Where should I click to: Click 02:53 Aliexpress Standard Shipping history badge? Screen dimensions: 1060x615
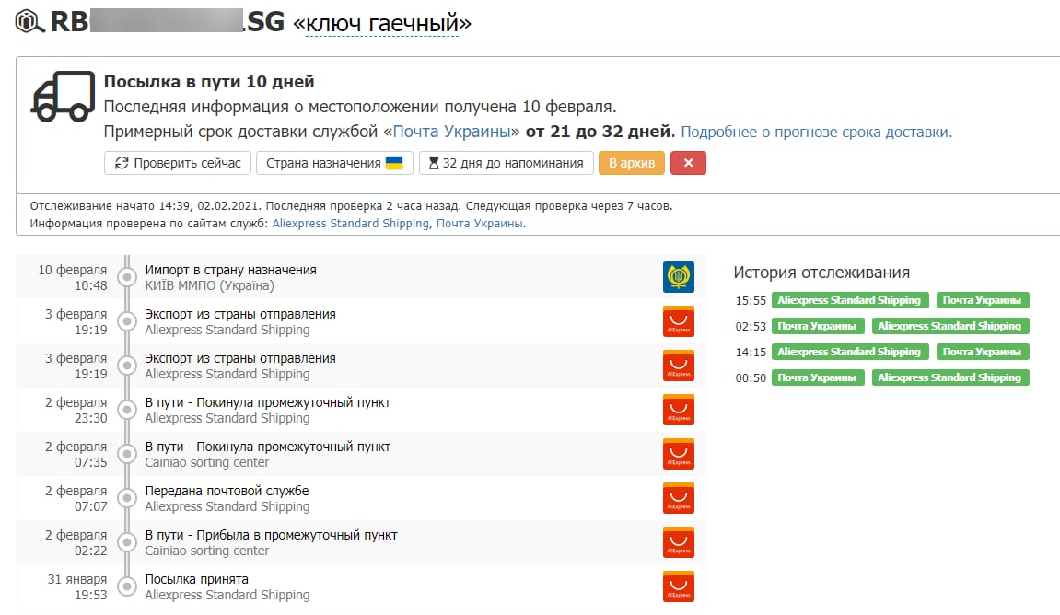(949, 326)
